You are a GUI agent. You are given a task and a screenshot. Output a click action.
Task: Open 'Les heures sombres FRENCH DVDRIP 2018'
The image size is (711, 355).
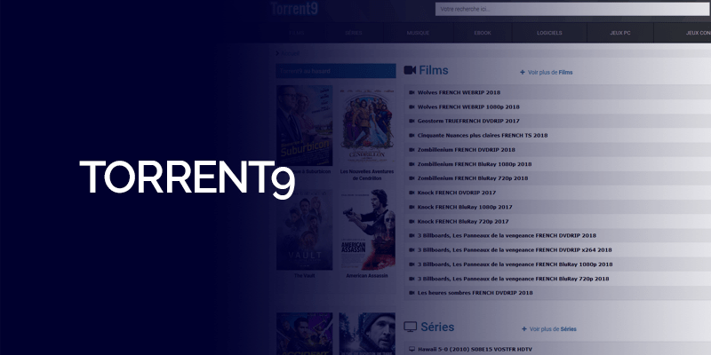(x=475, y=293)
